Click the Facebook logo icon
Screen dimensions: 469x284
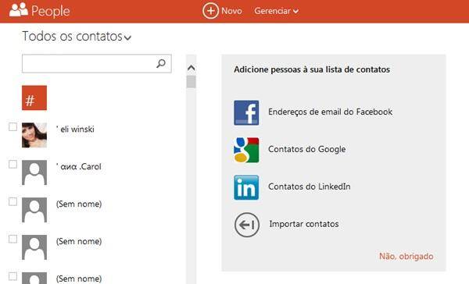coord(246,112)
